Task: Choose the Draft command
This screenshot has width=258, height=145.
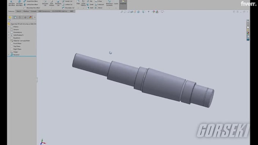Action: [90, 5]
